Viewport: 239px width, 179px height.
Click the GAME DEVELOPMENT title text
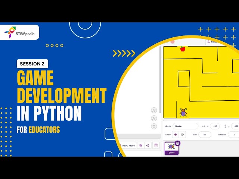coord(61,87)
